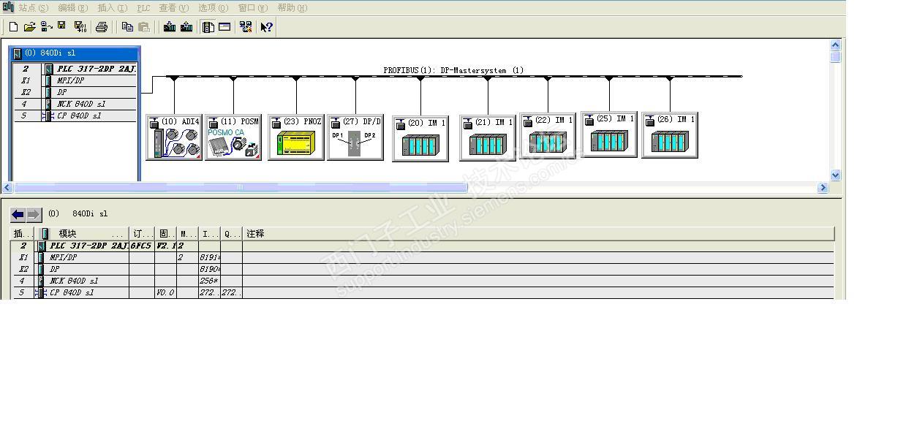Toggle the hardware Catalog icon
This screenshot has height=421, width=906.
tap(208, 27)
